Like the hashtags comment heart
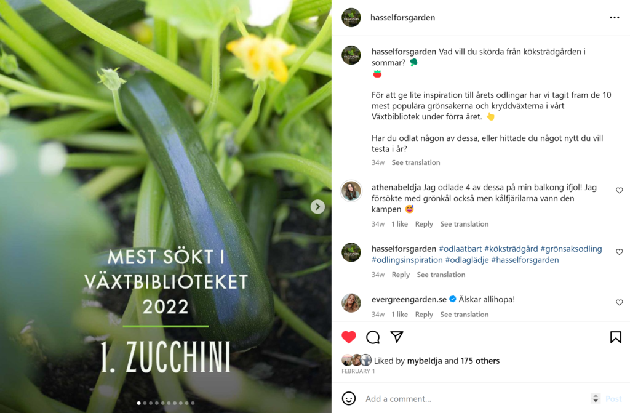Image resolution: width=630 pixels, height=413 pixels. tap(619, 252)
